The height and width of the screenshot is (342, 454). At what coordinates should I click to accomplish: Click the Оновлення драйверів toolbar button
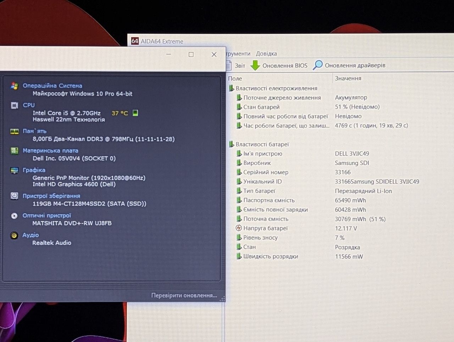click(349, 65)
